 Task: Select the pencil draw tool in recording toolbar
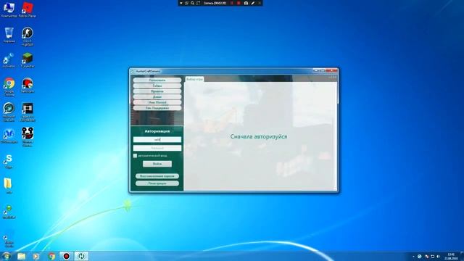click(x=253, y=3)
